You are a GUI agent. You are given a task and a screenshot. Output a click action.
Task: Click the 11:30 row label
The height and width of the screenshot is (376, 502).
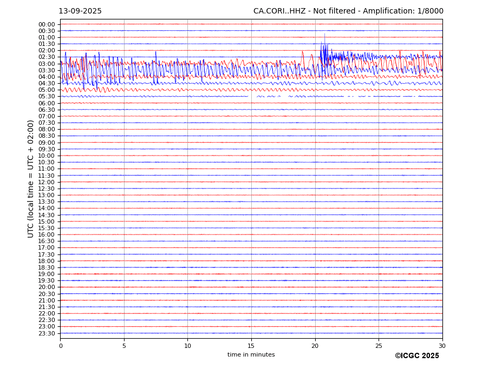point(47,176)
